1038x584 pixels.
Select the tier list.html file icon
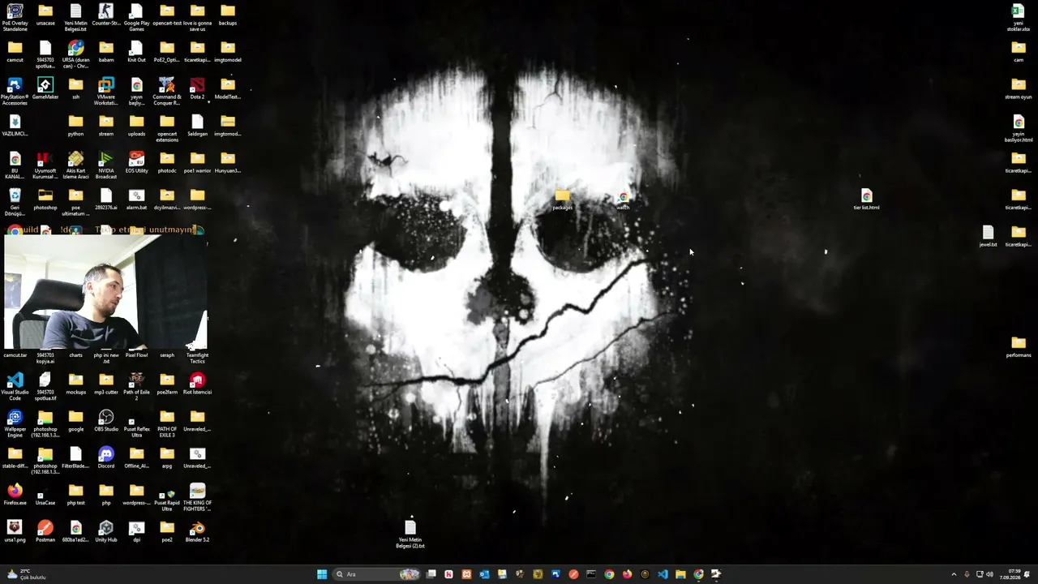866,200
